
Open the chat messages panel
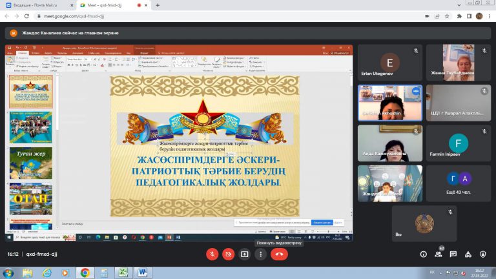click(x=454, y=254)
